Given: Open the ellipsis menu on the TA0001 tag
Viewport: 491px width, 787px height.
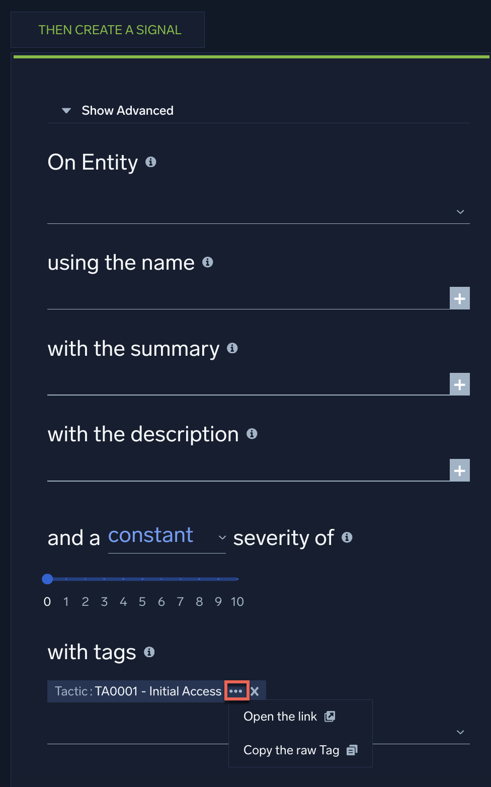Looking at the screenshot, I should (236, 691).
